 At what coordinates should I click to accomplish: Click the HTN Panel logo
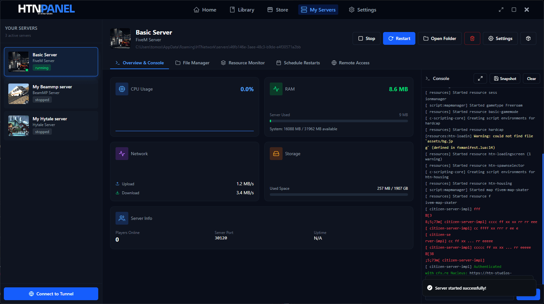[x=46, y=9]
